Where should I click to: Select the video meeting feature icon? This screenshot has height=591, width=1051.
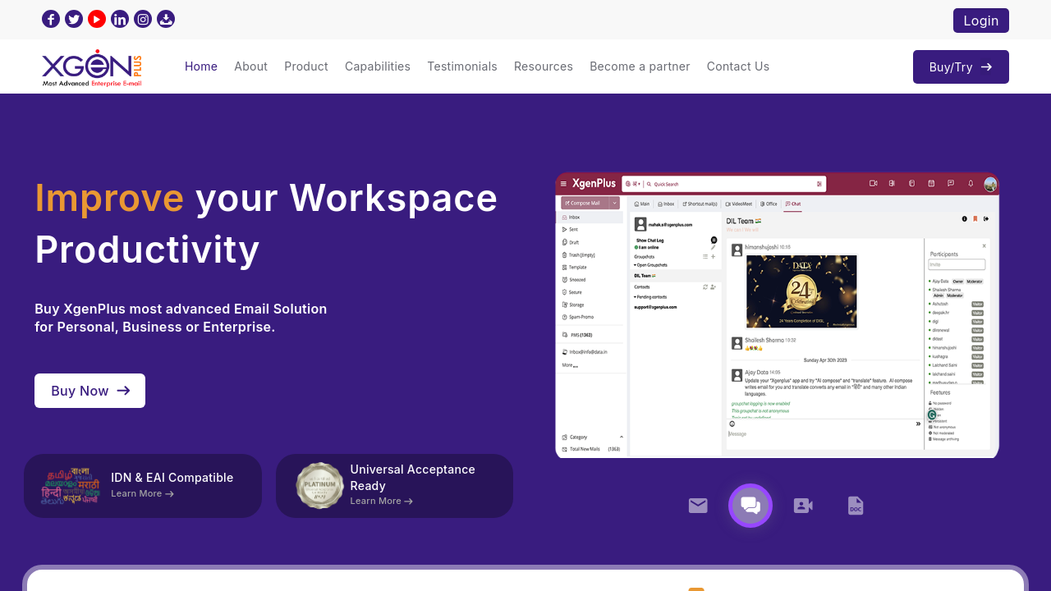[x=803, y=506]
